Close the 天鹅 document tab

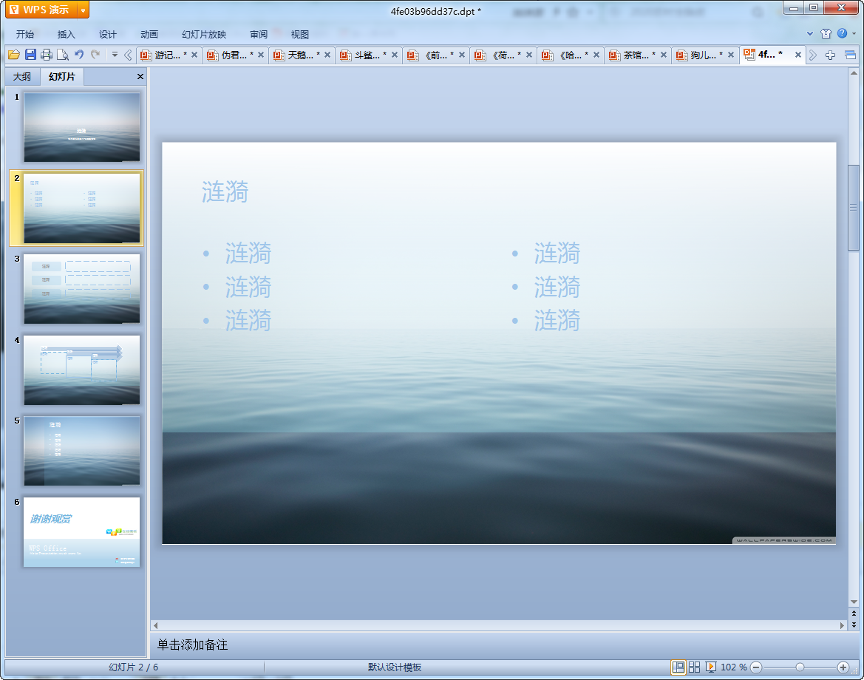point(327,55)
